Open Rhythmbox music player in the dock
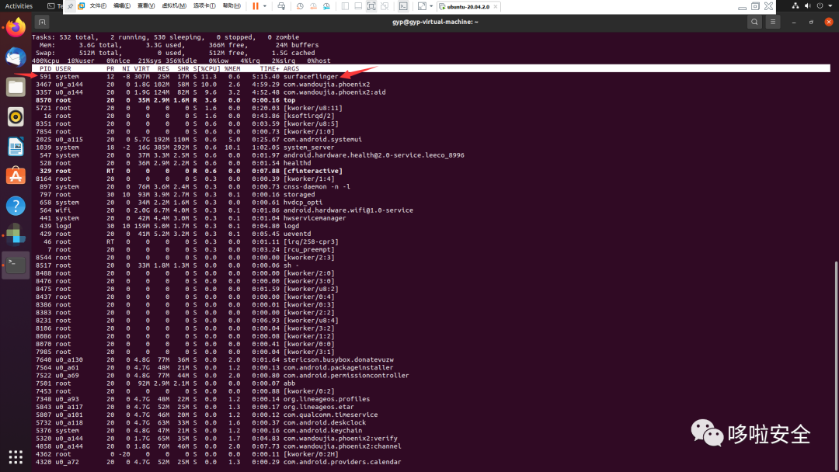The height and width of the screenshot is (472, 839). tap(16, 116)
